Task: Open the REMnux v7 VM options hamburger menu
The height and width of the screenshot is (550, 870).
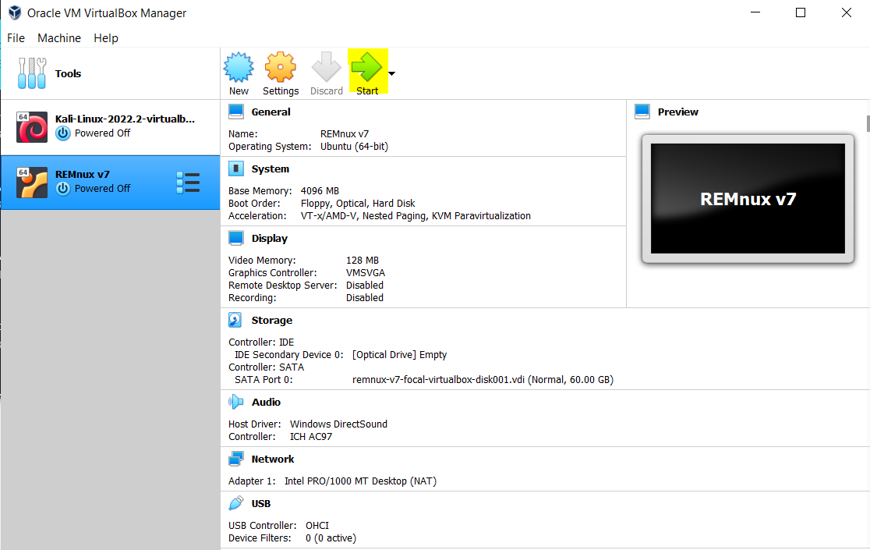Action: tap(188, 182)
